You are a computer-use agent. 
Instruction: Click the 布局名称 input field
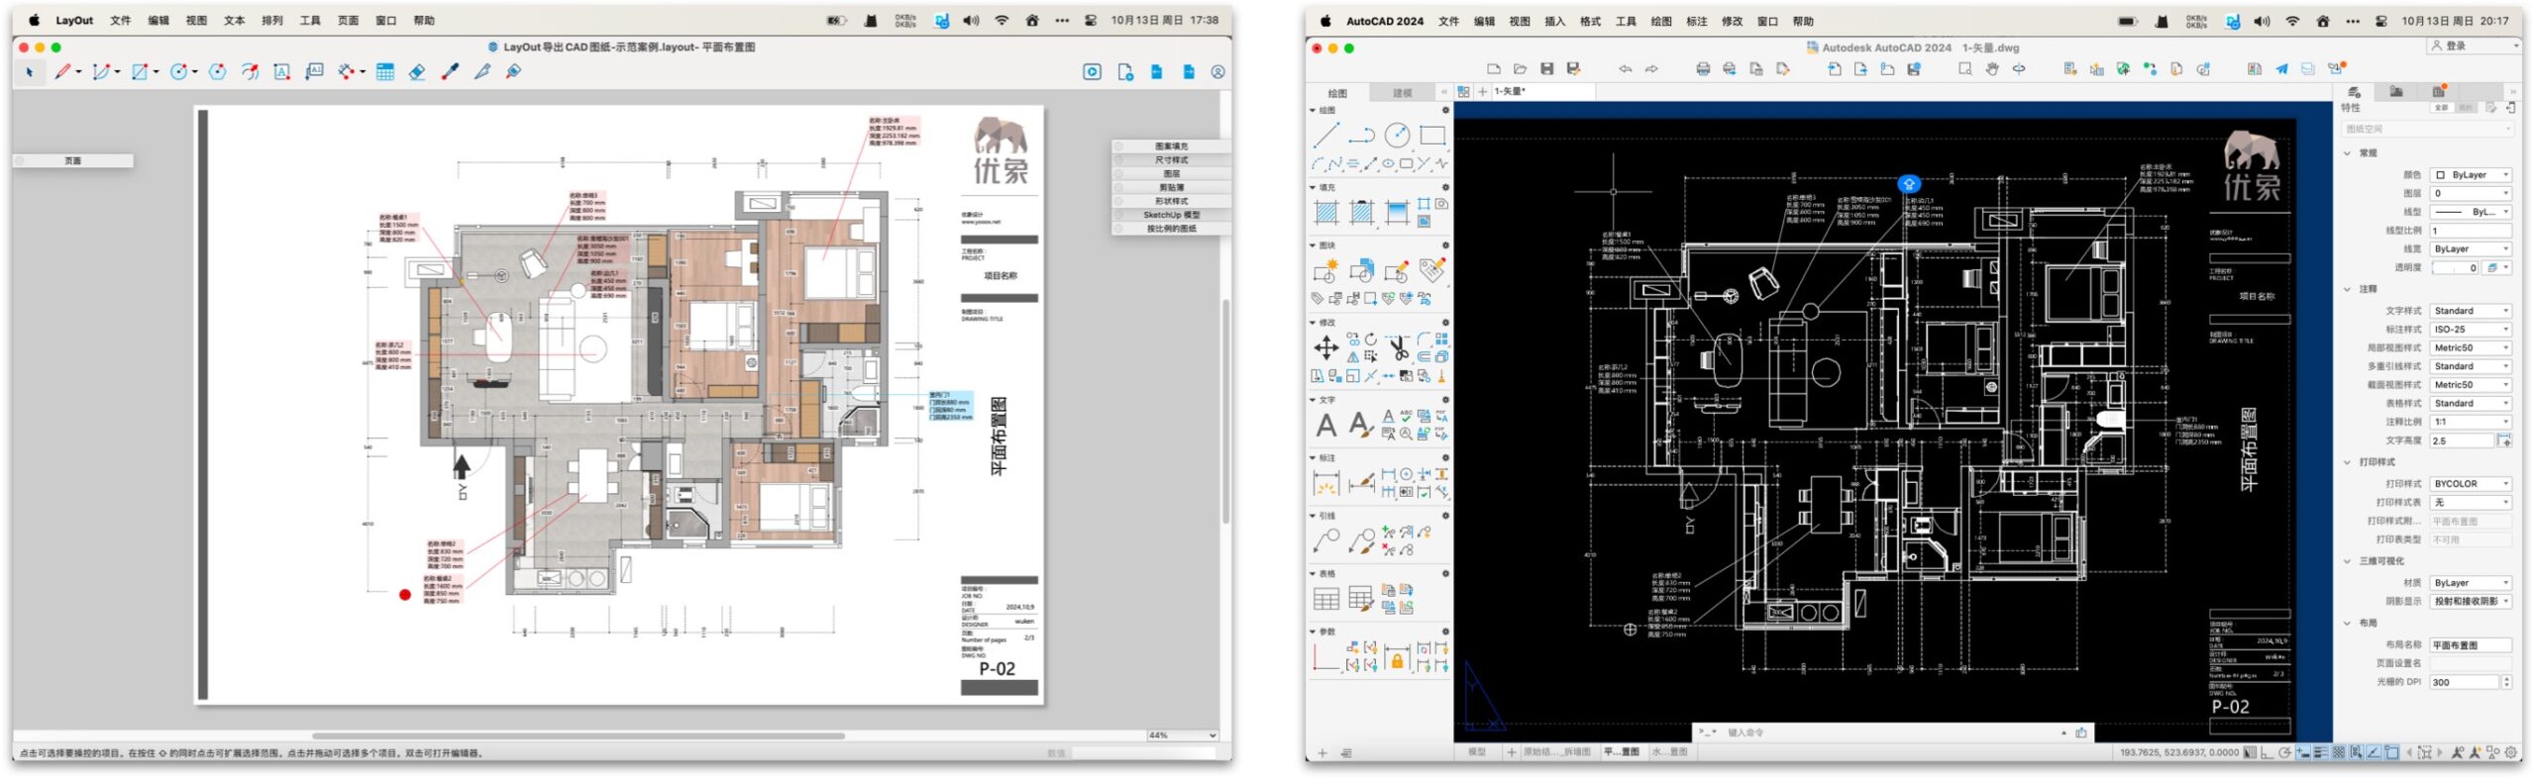2471,645
